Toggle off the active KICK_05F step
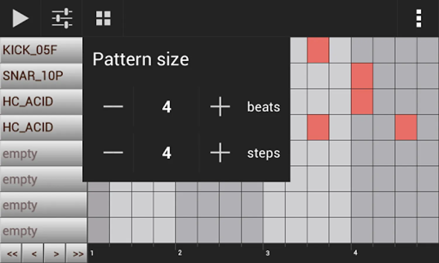 [x=318, y=50]
